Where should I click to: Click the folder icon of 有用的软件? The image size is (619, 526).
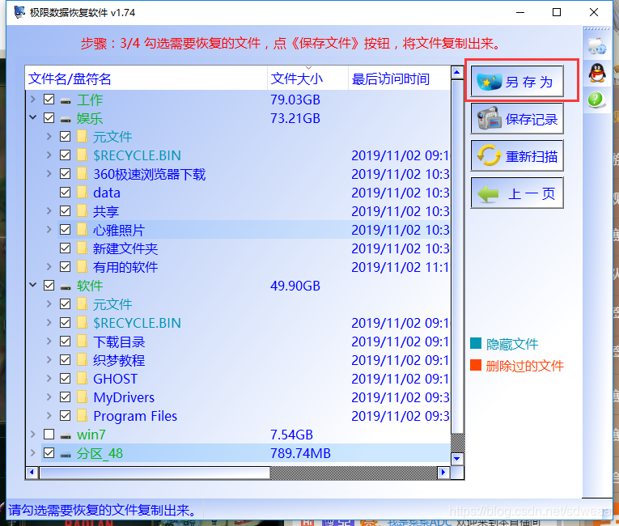point(82,266)
